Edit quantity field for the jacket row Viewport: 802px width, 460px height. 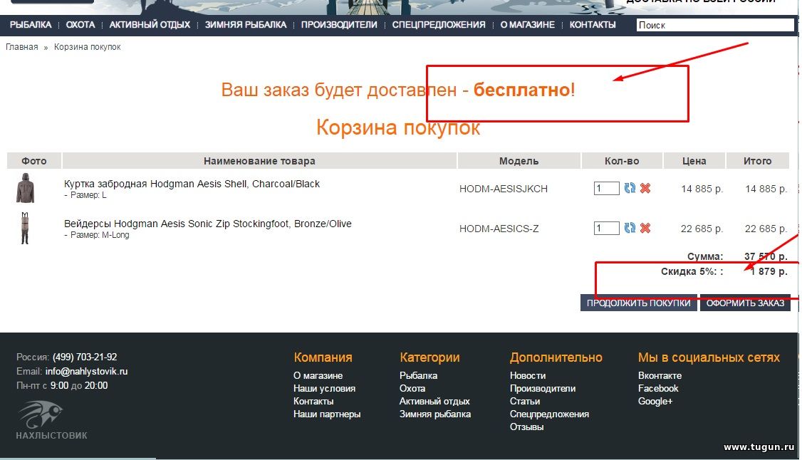(607, 188)
